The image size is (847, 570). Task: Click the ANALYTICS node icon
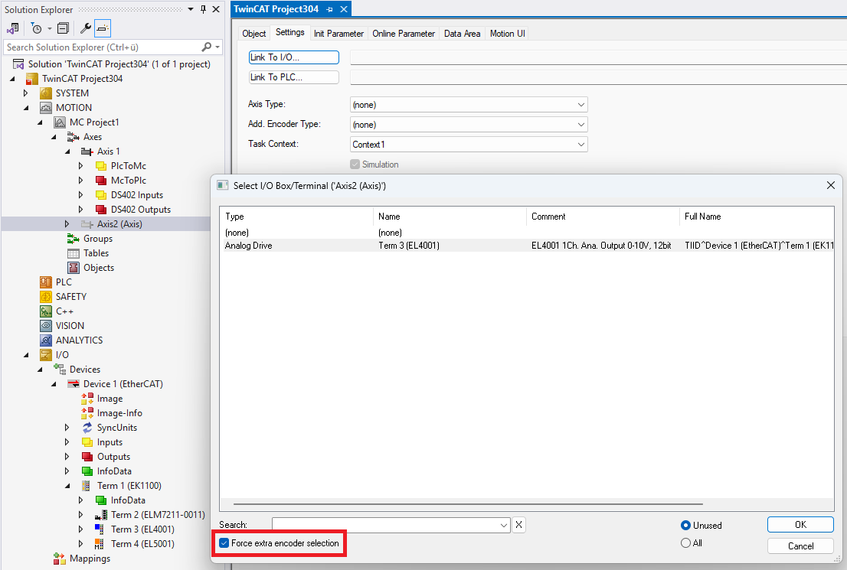(46, 340)
